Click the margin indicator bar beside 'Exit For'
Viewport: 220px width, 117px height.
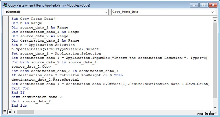(5, 88)
